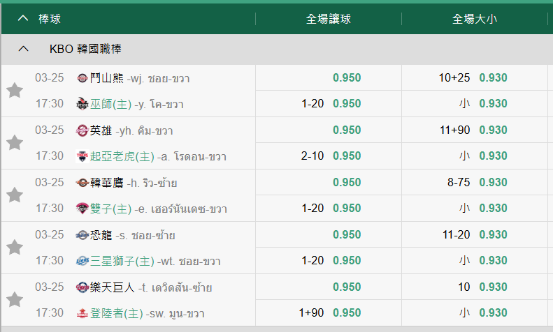Click the 鬥山熊 team logo
The width and height of the screenshot is (553, 332).
(82, 77)
